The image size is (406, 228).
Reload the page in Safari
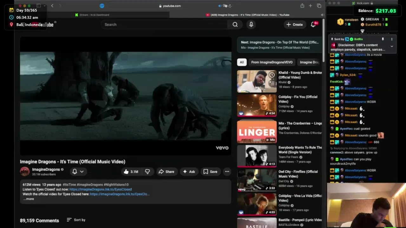[230, 6]
